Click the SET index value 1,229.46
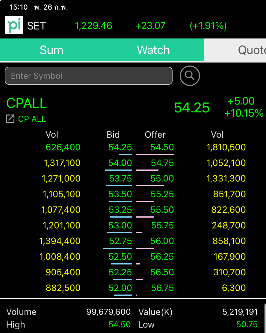Screen dimensions: 266x333 [93, 26]
